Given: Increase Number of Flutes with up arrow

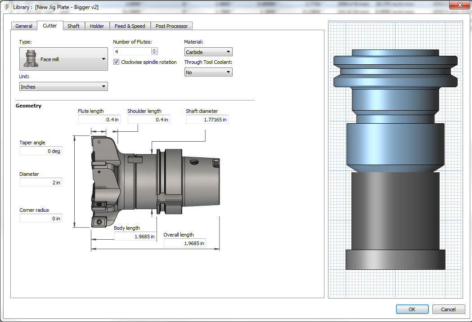Looking at the screenshot, I should 154,50.
